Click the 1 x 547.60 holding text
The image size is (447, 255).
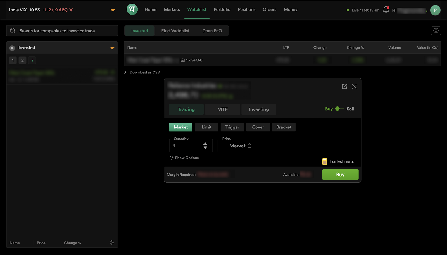[194, 60]
